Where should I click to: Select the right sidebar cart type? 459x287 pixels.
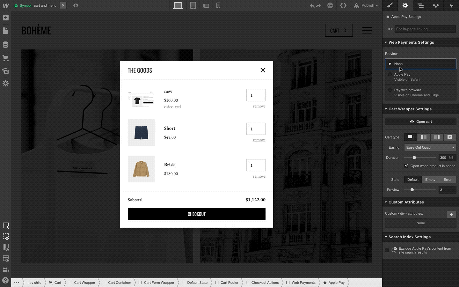click(437, 137)
